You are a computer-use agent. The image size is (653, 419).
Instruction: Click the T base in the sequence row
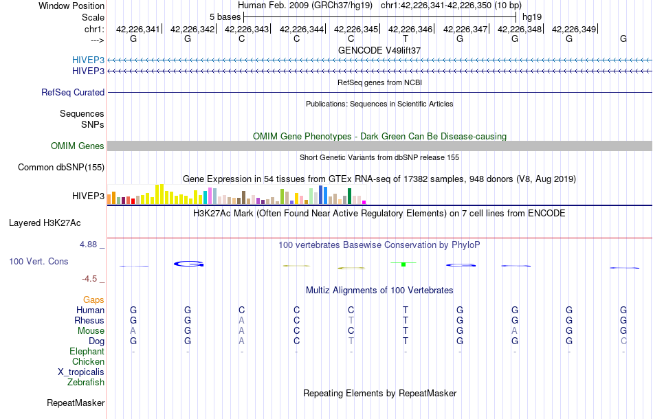pyautogui.click(x=406, y=38)
